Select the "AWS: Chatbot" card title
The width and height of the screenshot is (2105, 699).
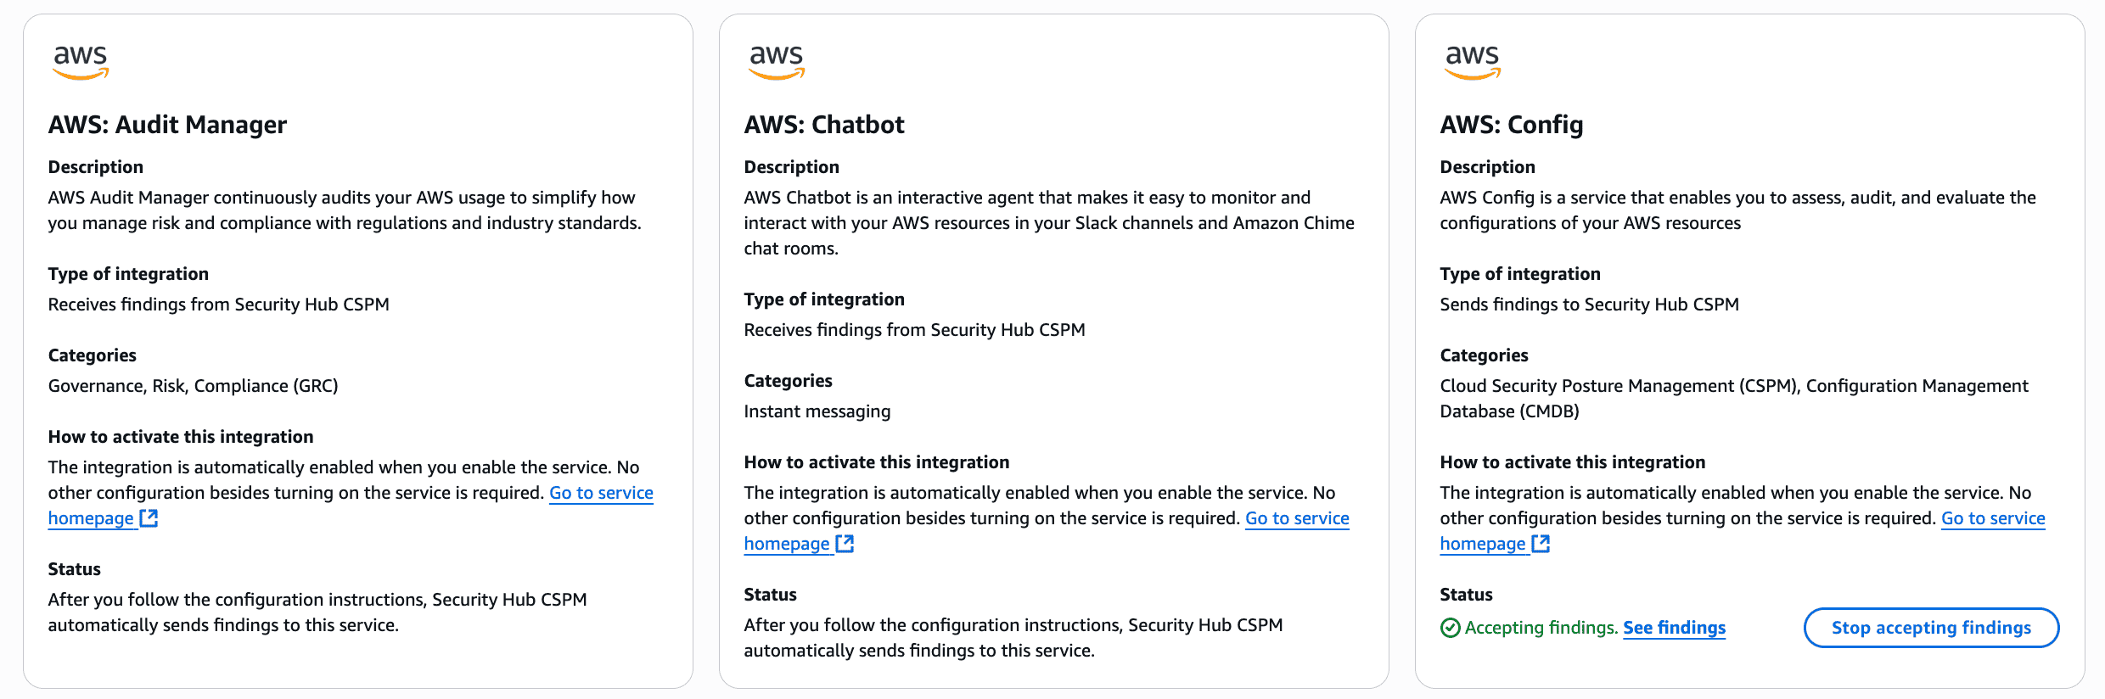(x=824, y=125)
